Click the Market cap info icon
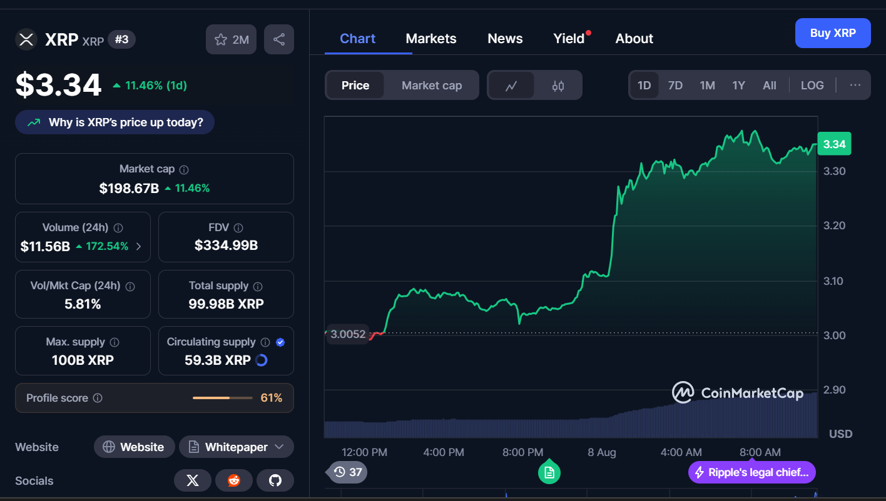The height and width of the screenshot is (501, 886). (184, 169)
